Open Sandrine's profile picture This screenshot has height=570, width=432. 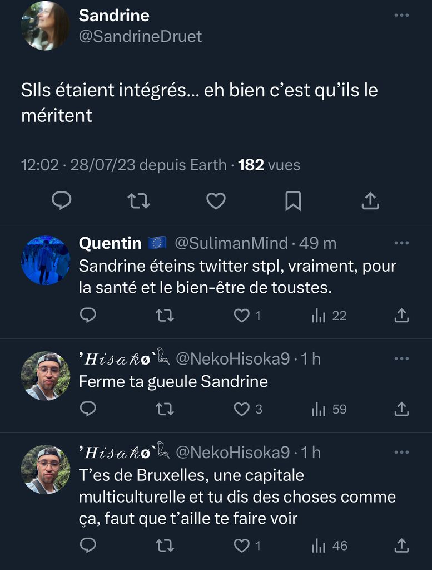coord(45,26)
